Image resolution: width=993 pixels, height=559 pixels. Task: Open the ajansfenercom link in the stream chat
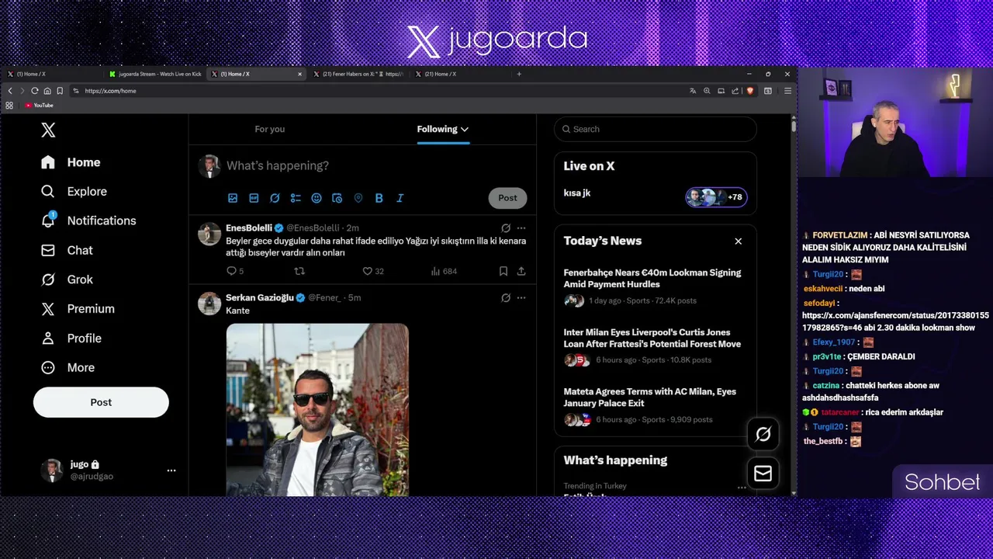point(895,321)
